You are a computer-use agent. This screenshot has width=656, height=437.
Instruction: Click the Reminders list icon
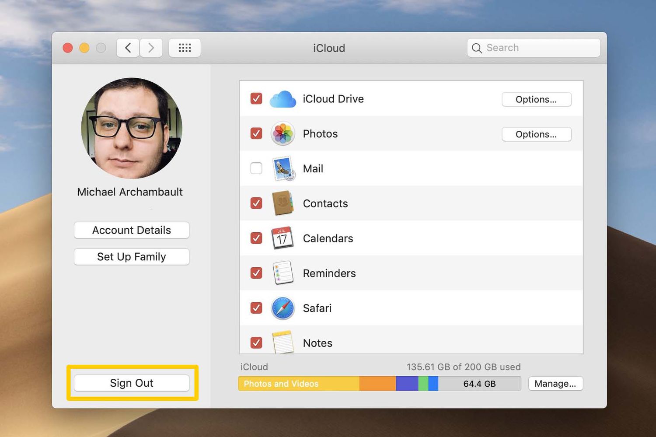point(283,273)
